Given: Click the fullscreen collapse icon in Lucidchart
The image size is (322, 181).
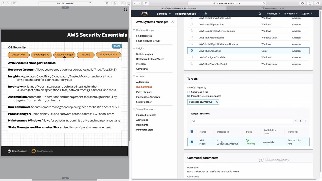Looking at the screenshot, I should pos(125,10).
